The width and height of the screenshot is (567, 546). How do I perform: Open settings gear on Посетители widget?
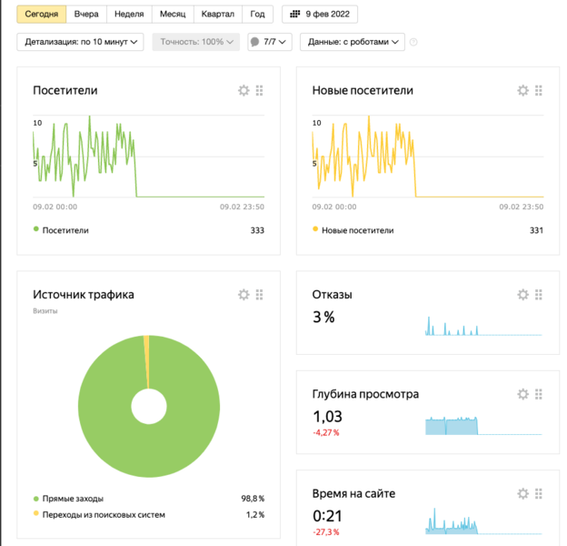tap(244, 91)
